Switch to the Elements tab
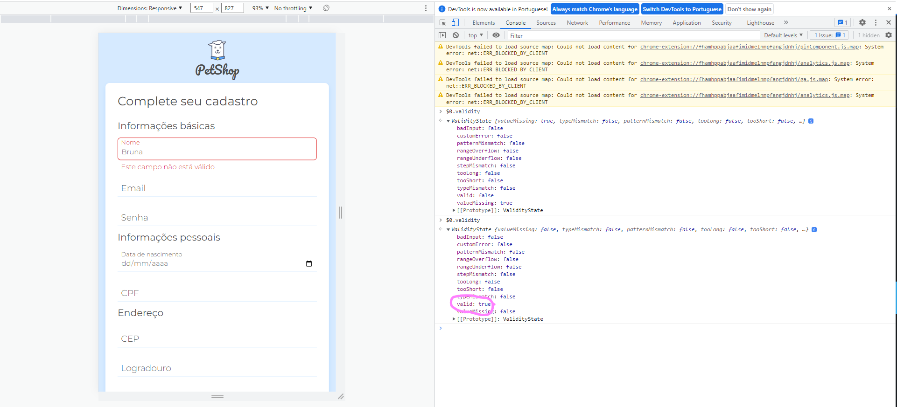The width and height of the screenshot is (897, 407). 484,22
